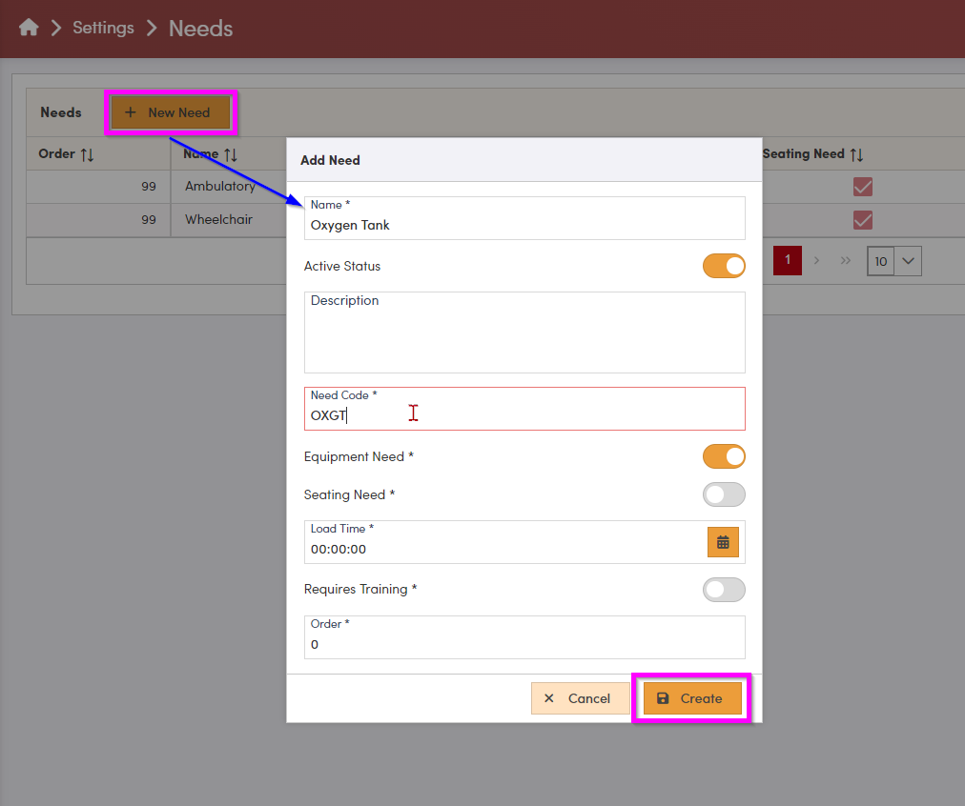Sort by Name column arrows
The height and width of the screenshot is (806, 965).
(230, 154)
